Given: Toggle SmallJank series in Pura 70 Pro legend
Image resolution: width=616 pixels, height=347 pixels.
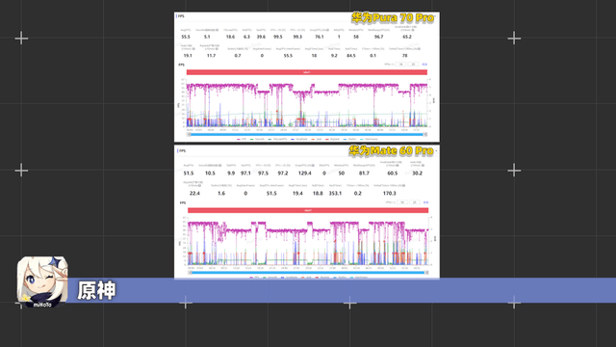Looking at the screenshot, I should click(x=299, y=139).
